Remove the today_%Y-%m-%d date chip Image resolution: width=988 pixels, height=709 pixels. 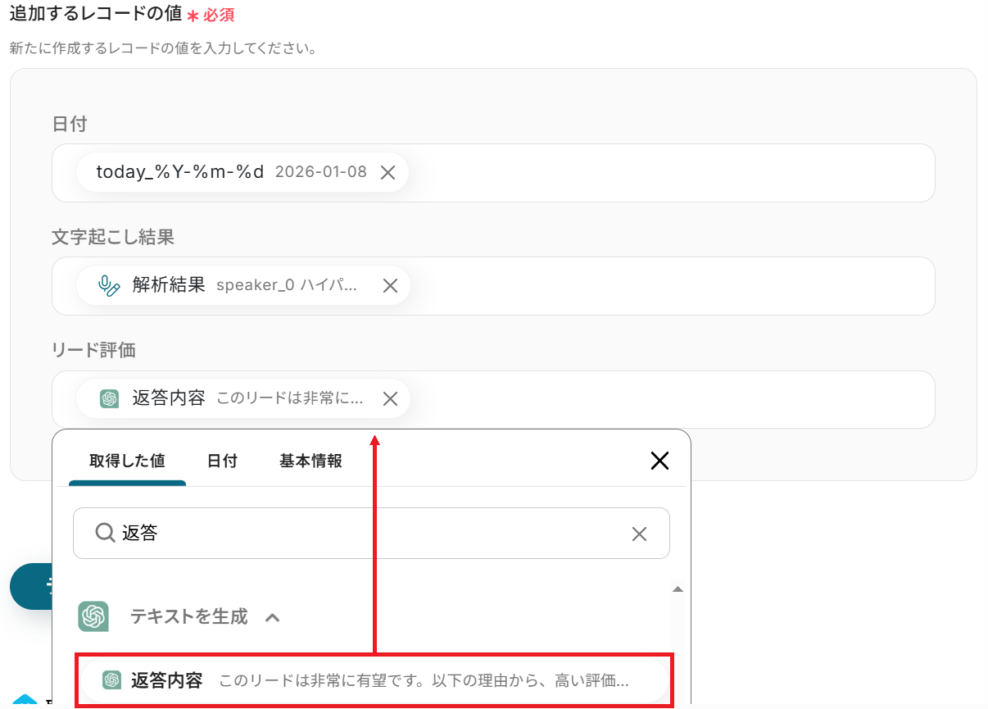(x=388, y=173)
